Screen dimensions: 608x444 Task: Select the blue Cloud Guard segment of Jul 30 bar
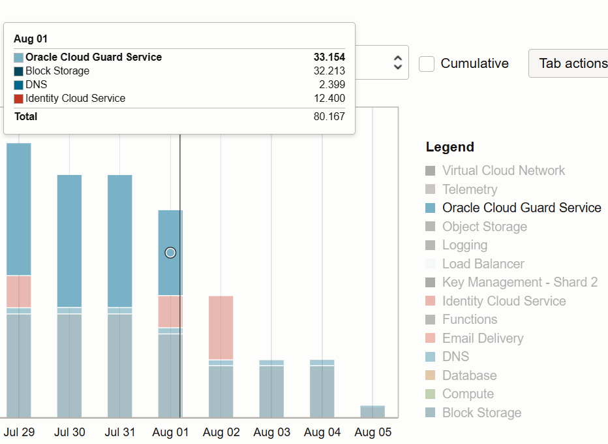click(69, 241)
